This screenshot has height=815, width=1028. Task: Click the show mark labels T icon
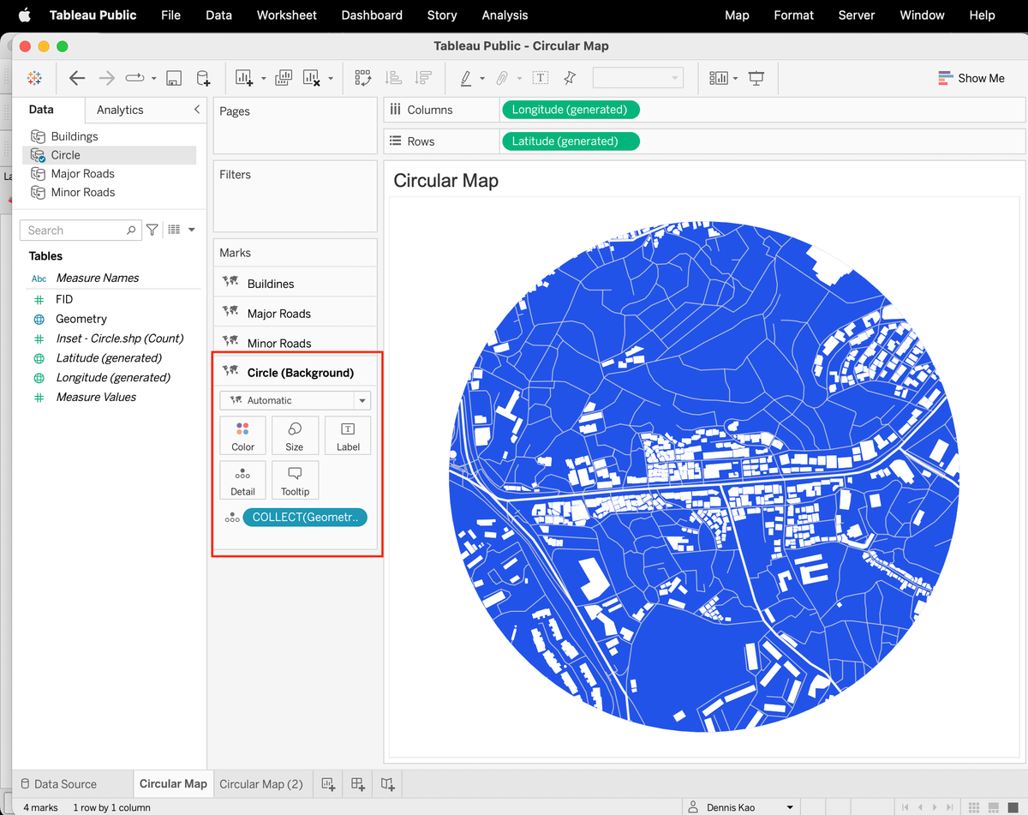[x=541, y=78]
